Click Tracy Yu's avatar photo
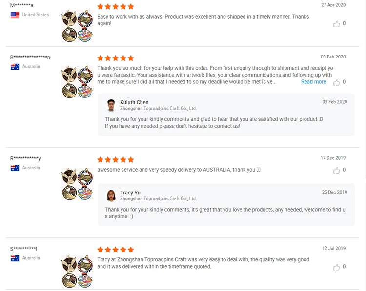Viewport: 366px width, 291px height. point(111,195)
